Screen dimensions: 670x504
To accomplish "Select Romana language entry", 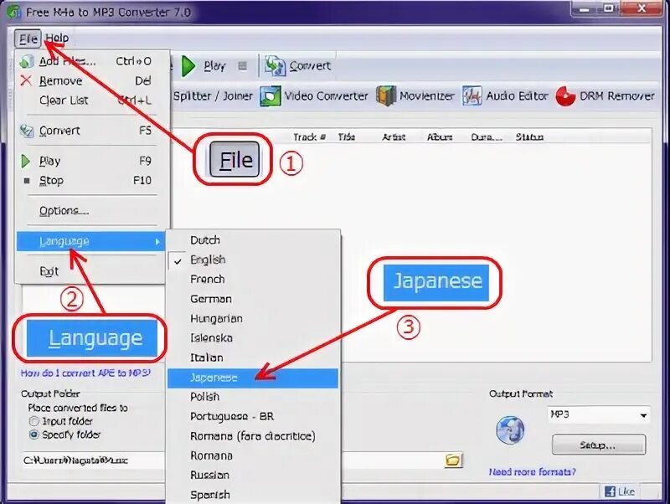I will [x=253, y=455].
